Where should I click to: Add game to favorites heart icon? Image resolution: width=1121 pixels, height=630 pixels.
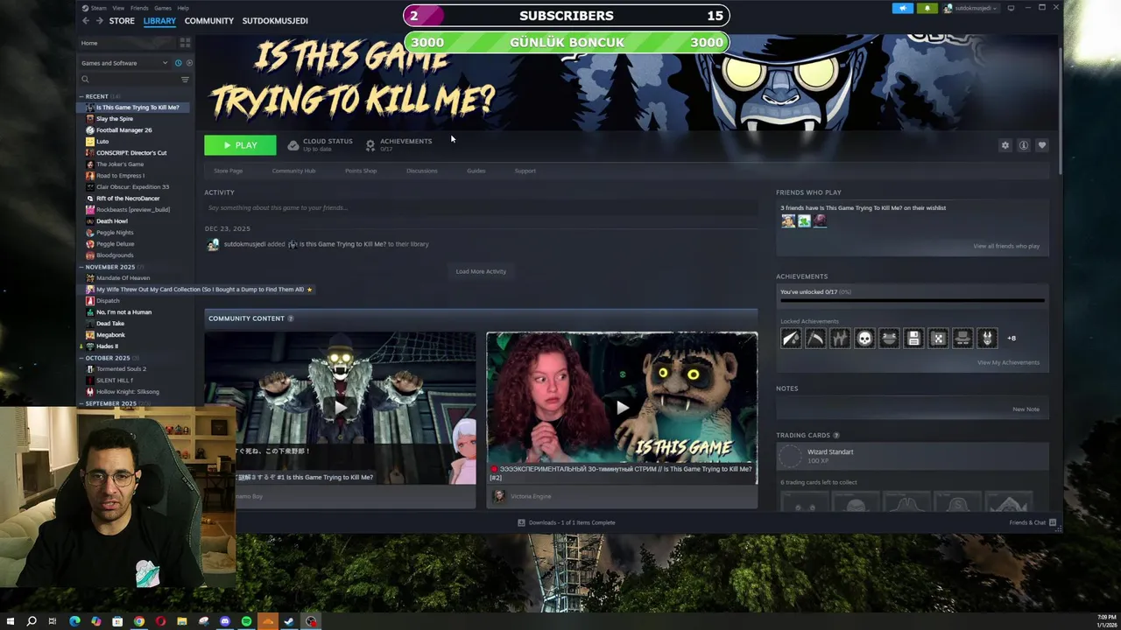(x=1041, y=145)
